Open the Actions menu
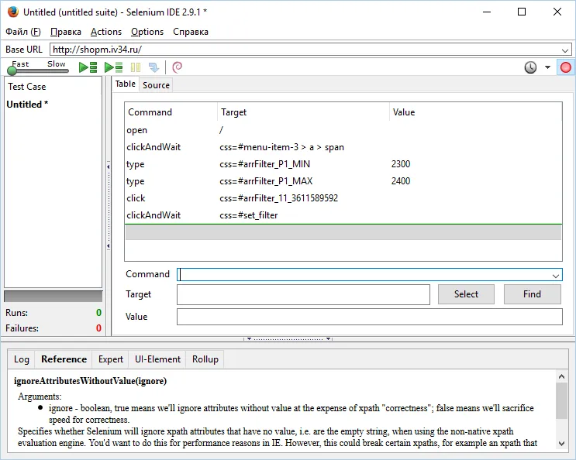Image resolution: width=576 pixels, height=460 pixels. click(106, 32)
